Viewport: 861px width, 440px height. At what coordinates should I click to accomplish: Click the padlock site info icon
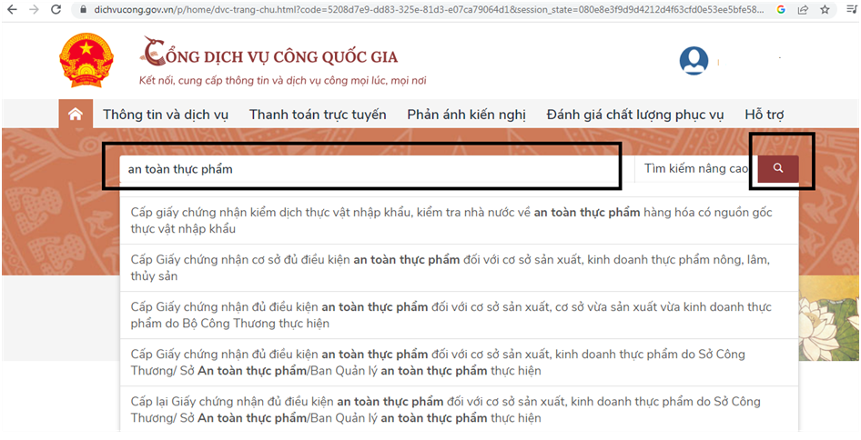(x=84, y=10)
